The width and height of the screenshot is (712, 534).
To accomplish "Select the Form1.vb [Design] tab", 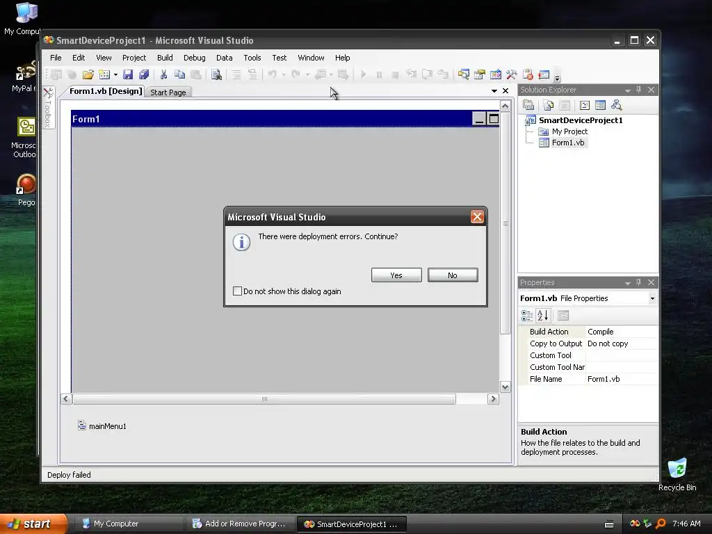I will (x=106, y=91).
